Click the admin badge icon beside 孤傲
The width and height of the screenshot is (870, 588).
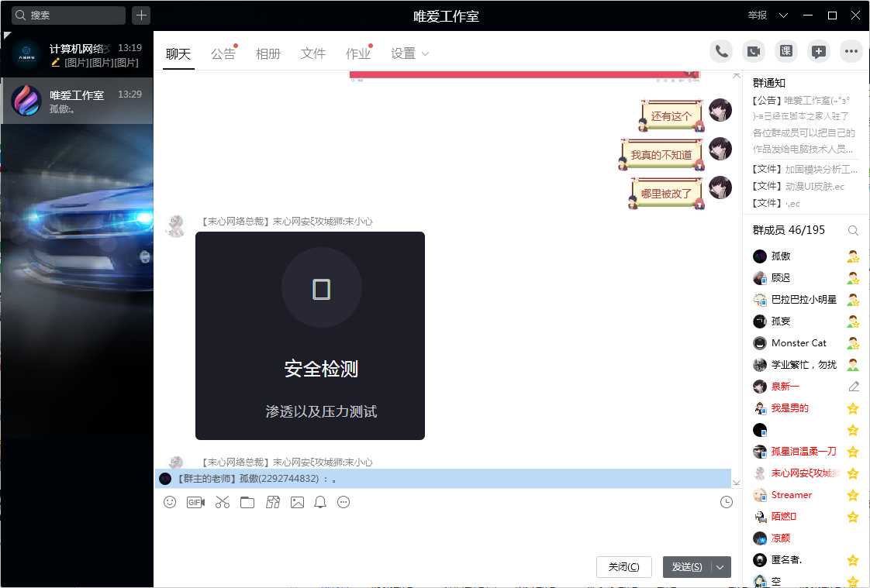click(853, 256)
